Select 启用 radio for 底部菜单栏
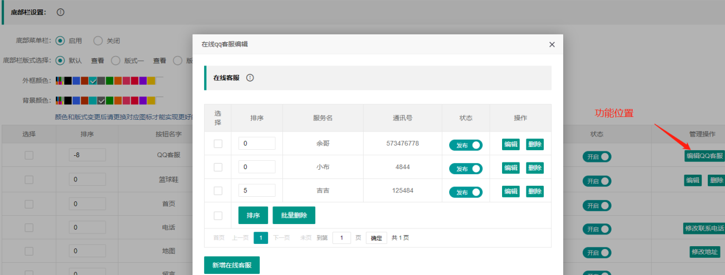 point(60,40)
